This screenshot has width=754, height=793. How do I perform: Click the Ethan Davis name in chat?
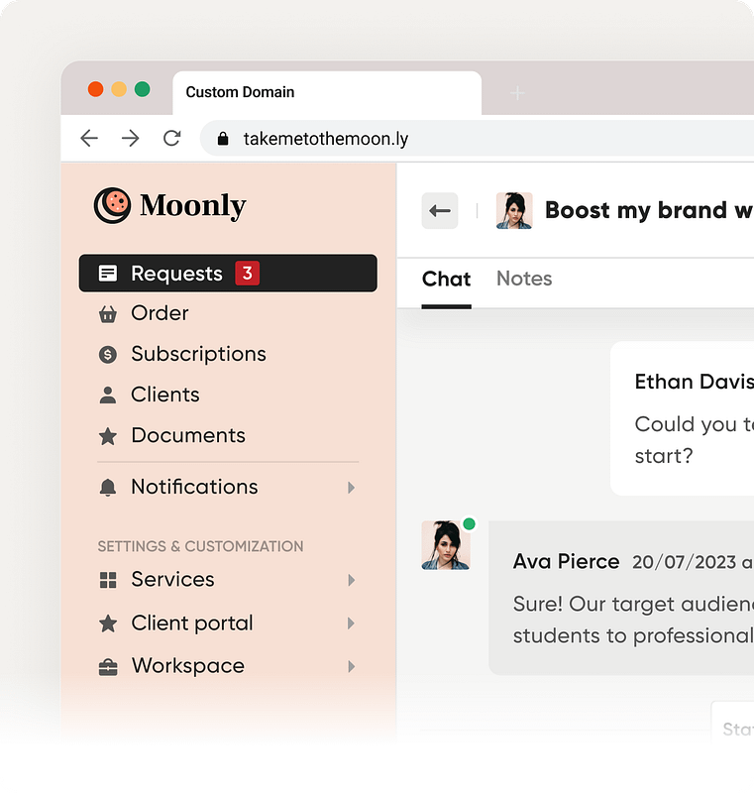(695, 382)
